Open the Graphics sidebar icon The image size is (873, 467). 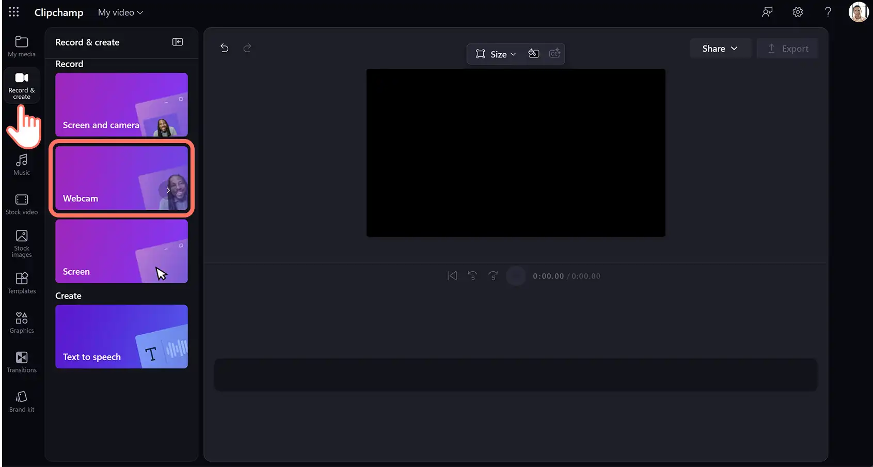[x=22, y=323]
